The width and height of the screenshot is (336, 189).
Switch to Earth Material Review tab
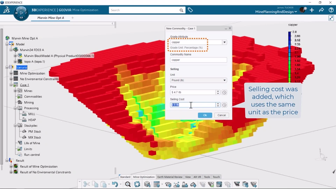click(170, 177)
